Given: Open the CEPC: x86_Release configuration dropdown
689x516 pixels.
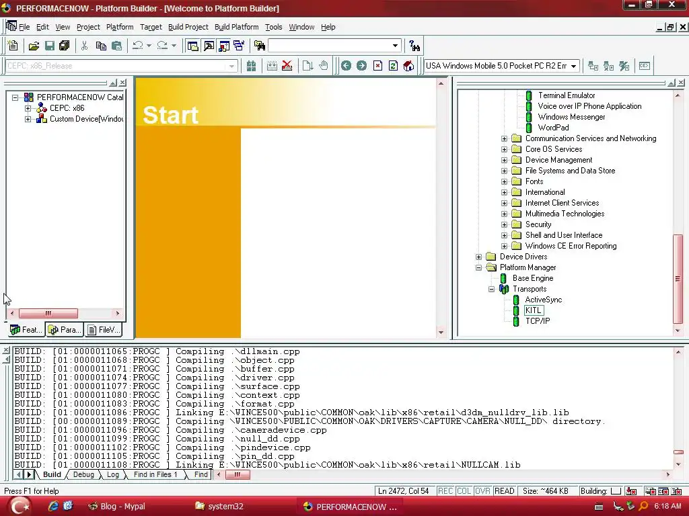Looking at the screenshot, I should coord(231,67).
